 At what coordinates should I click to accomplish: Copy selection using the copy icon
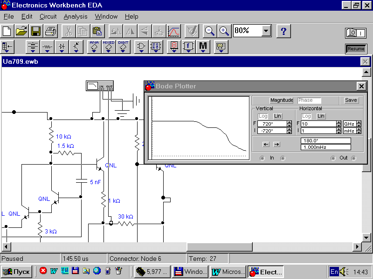[83, 31]
